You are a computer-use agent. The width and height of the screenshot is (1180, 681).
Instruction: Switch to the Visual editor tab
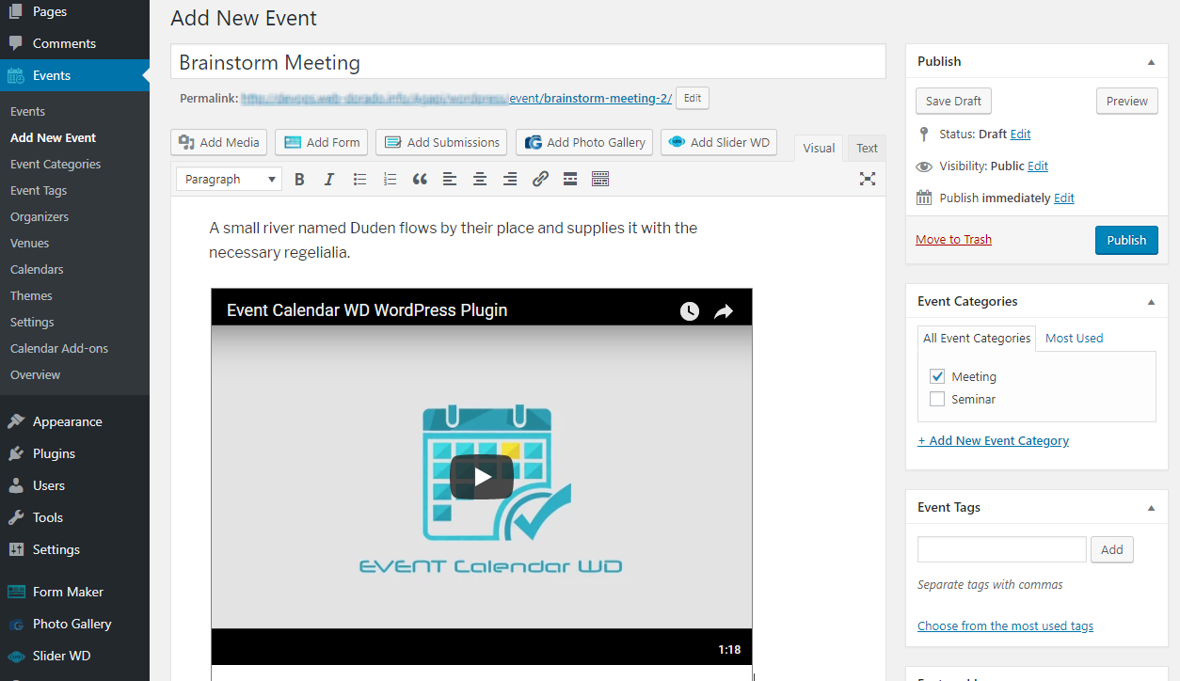(x=819, y=148)
